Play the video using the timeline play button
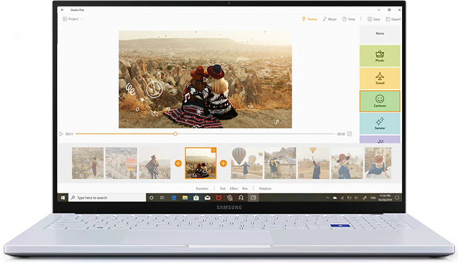 (61, 134)
